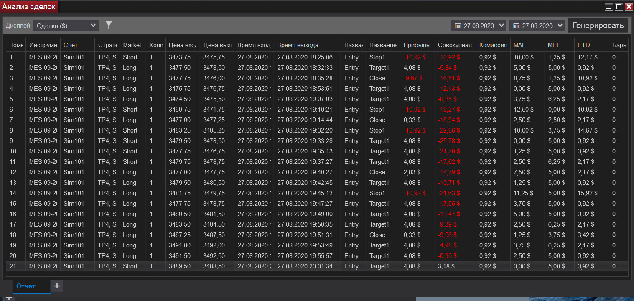Add a new tab with the plus button
This screenshot has width=634, height=301.
coord(57,286)
